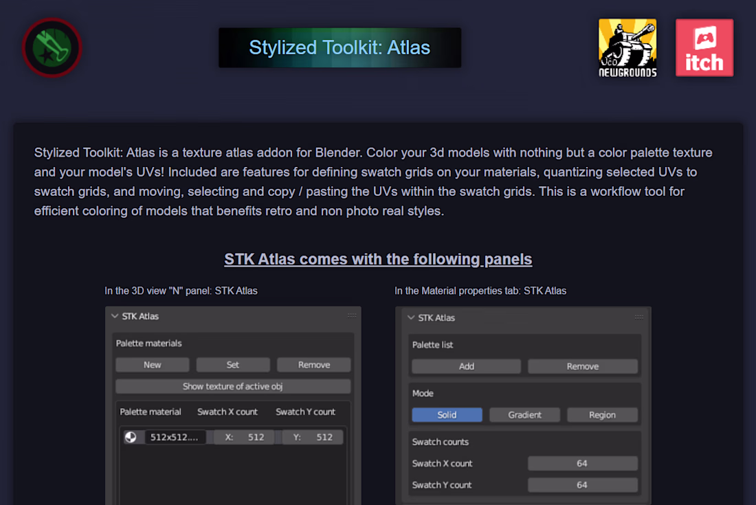Click the Swatch Y count 64 field
The image size is (756, 505).
582,485
